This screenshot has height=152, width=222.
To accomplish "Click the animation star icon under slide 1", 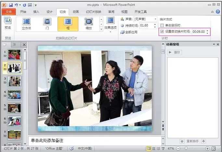I will tap(5, 56).
